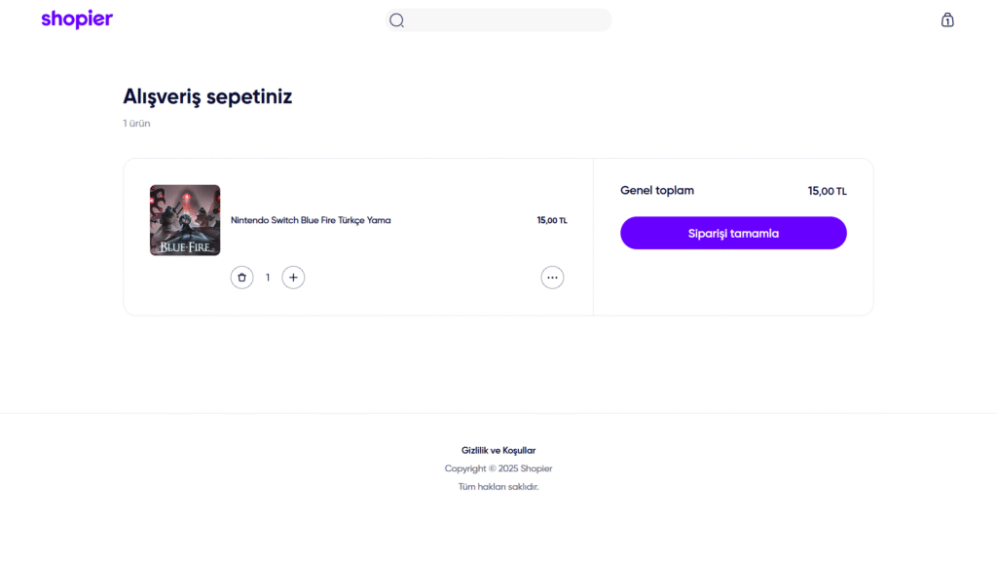This screenshot has width=997, height=561.
Task: Open Nintendo Switch Blue Fire Türkçe Yama title
Action: click(x=311, y=220)
